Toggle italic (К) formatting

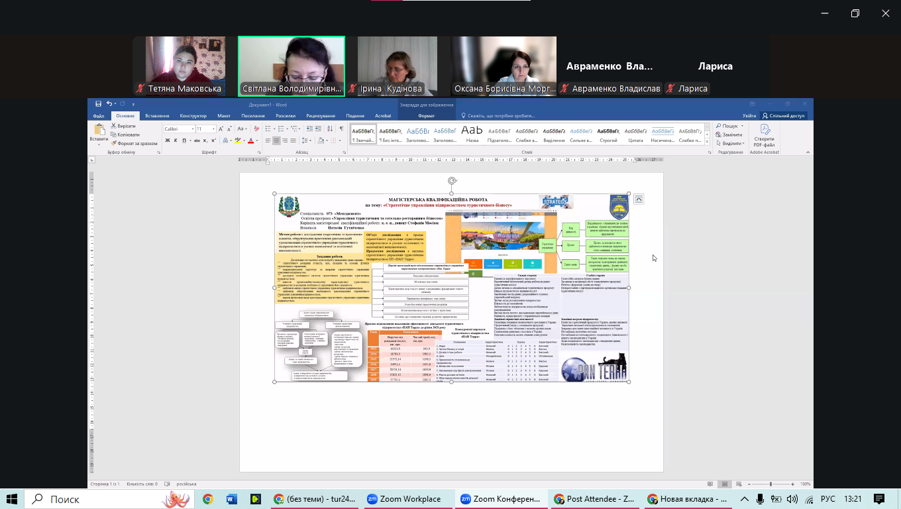click(x=176, y=141)
